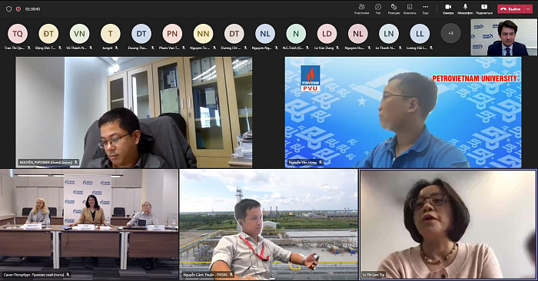This screenshot has width=538, height=281.
Task: Click the red Leave button
Action: tap(510, 9)
